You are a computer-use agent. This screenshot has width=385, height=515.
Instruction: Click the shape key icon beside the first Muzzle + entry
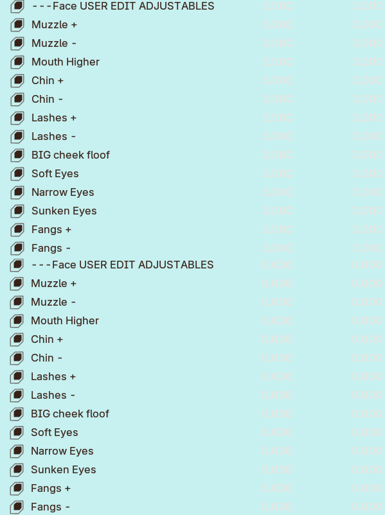tap(17, 25)
